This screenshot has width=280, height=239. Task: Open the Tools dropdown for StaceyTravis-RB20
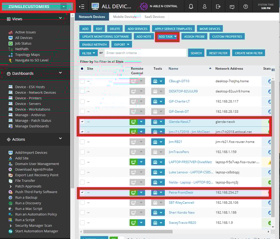coord(162,222)
